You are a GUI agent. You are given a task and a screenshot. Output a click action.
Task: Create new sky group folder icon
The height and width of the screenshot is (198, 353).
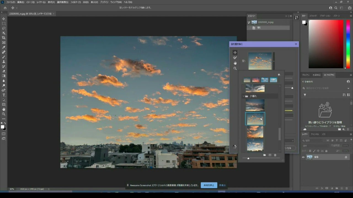264,155
